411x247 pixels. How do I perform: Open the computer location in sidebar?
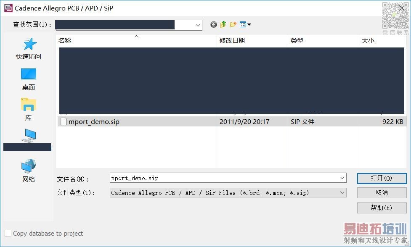(x=29, y=136)
